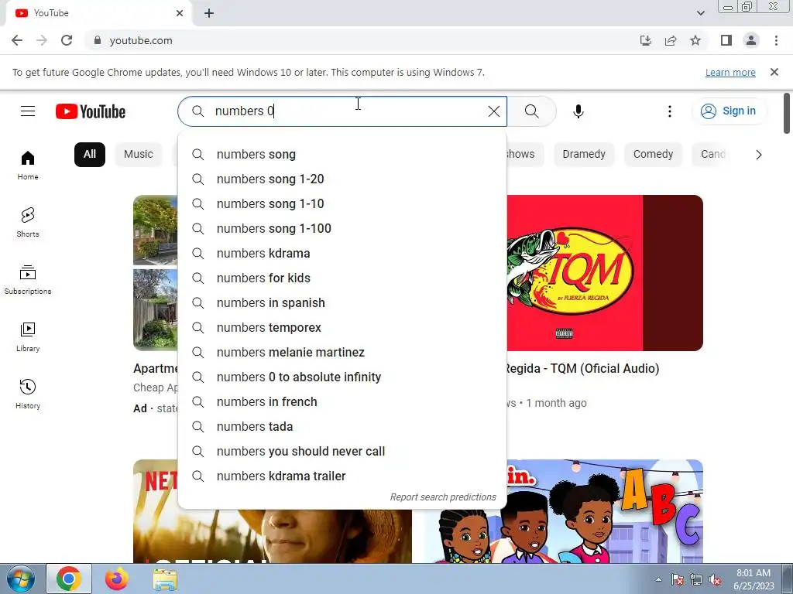
Task: Click the network tray icon
Action: [696, 580]
